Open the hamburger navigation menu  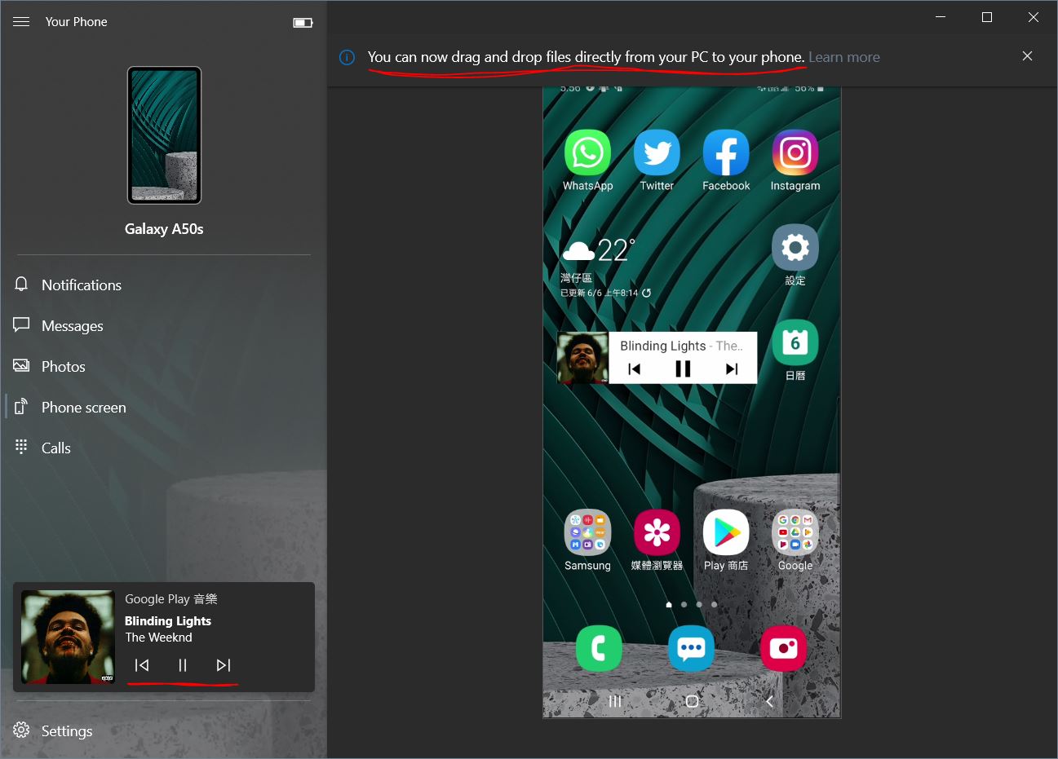point(21,22)
